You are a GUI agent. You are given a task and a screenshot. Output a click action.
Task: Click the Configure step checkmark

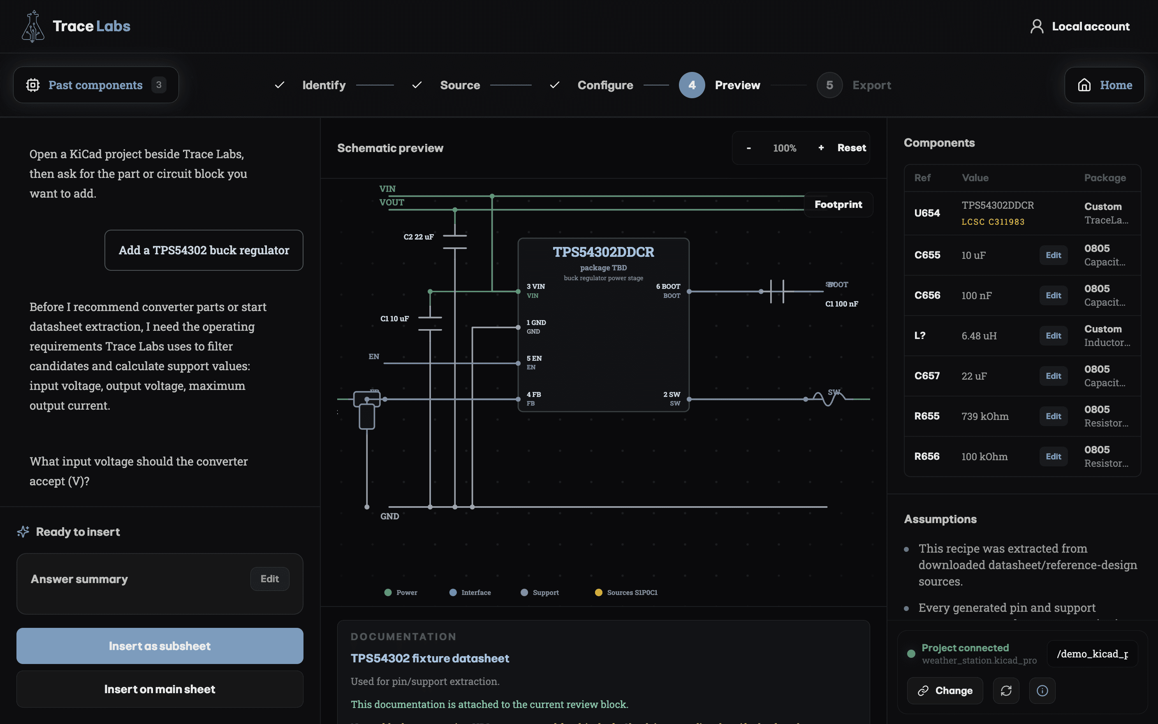[x=555, y=85]
